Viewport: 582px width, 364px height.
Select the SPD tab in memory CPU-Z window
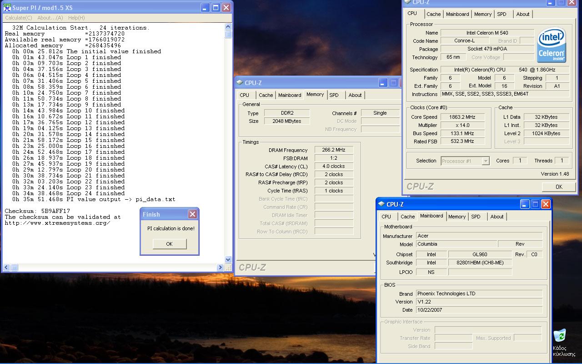tap(334, 95)
